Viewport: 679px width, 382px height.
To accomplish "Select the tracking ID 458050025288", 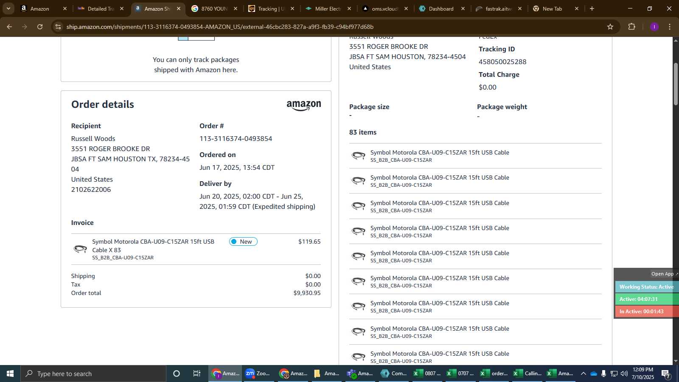I will 502,62.
